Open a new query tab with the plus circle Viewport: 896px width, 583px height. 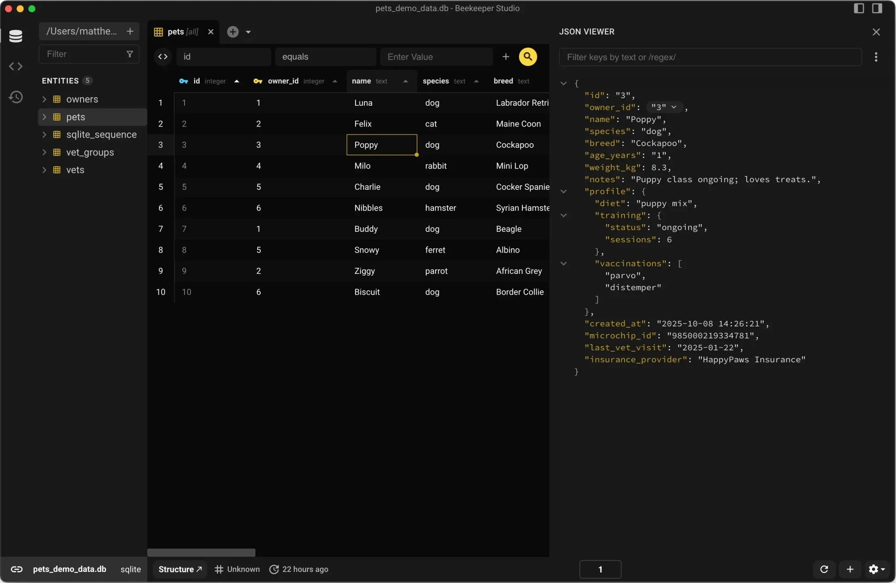pyautogui.click(x=233, y=32)
